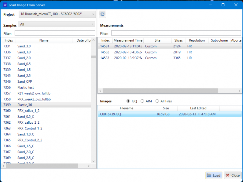Select sample PRX_callus_1_2
This screenshot has height=182, width=243.
tap(46, 111)
